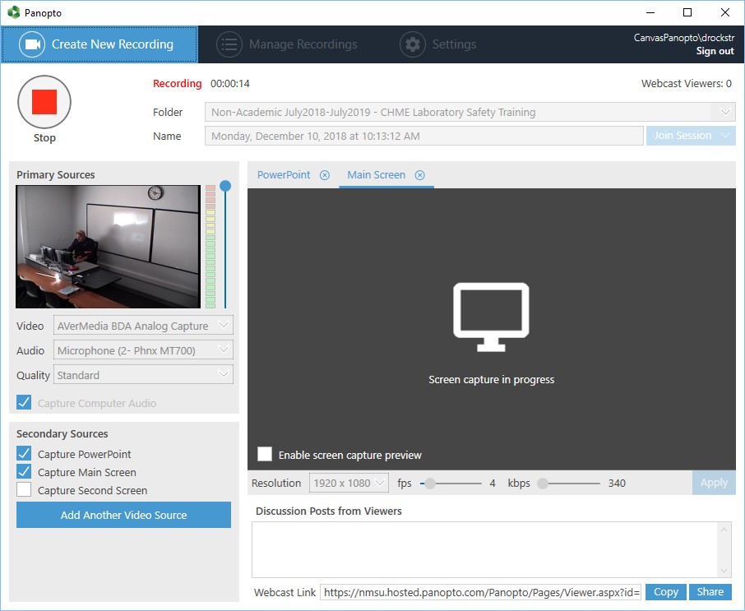Minimize the Panopto window

(x=650, y=12)
